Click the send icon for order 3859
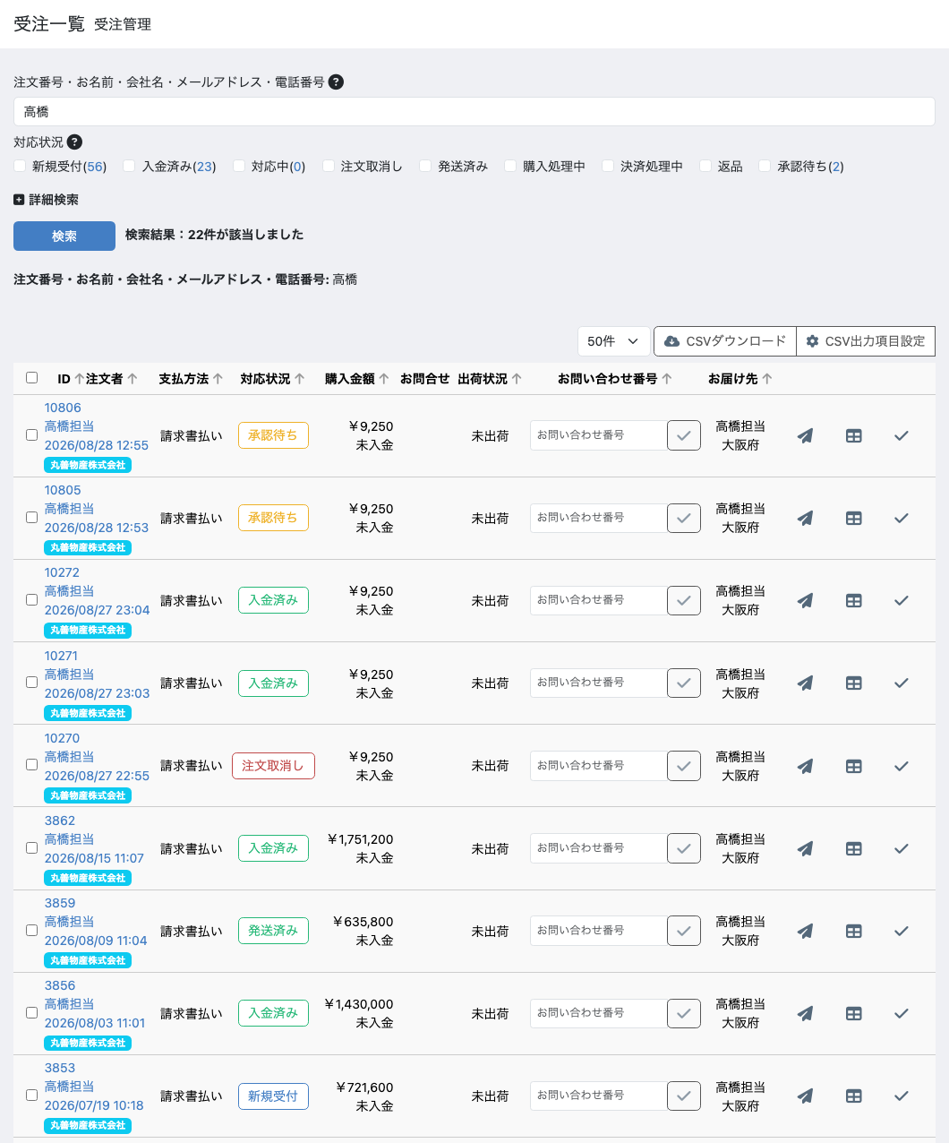 pos(806,931)
